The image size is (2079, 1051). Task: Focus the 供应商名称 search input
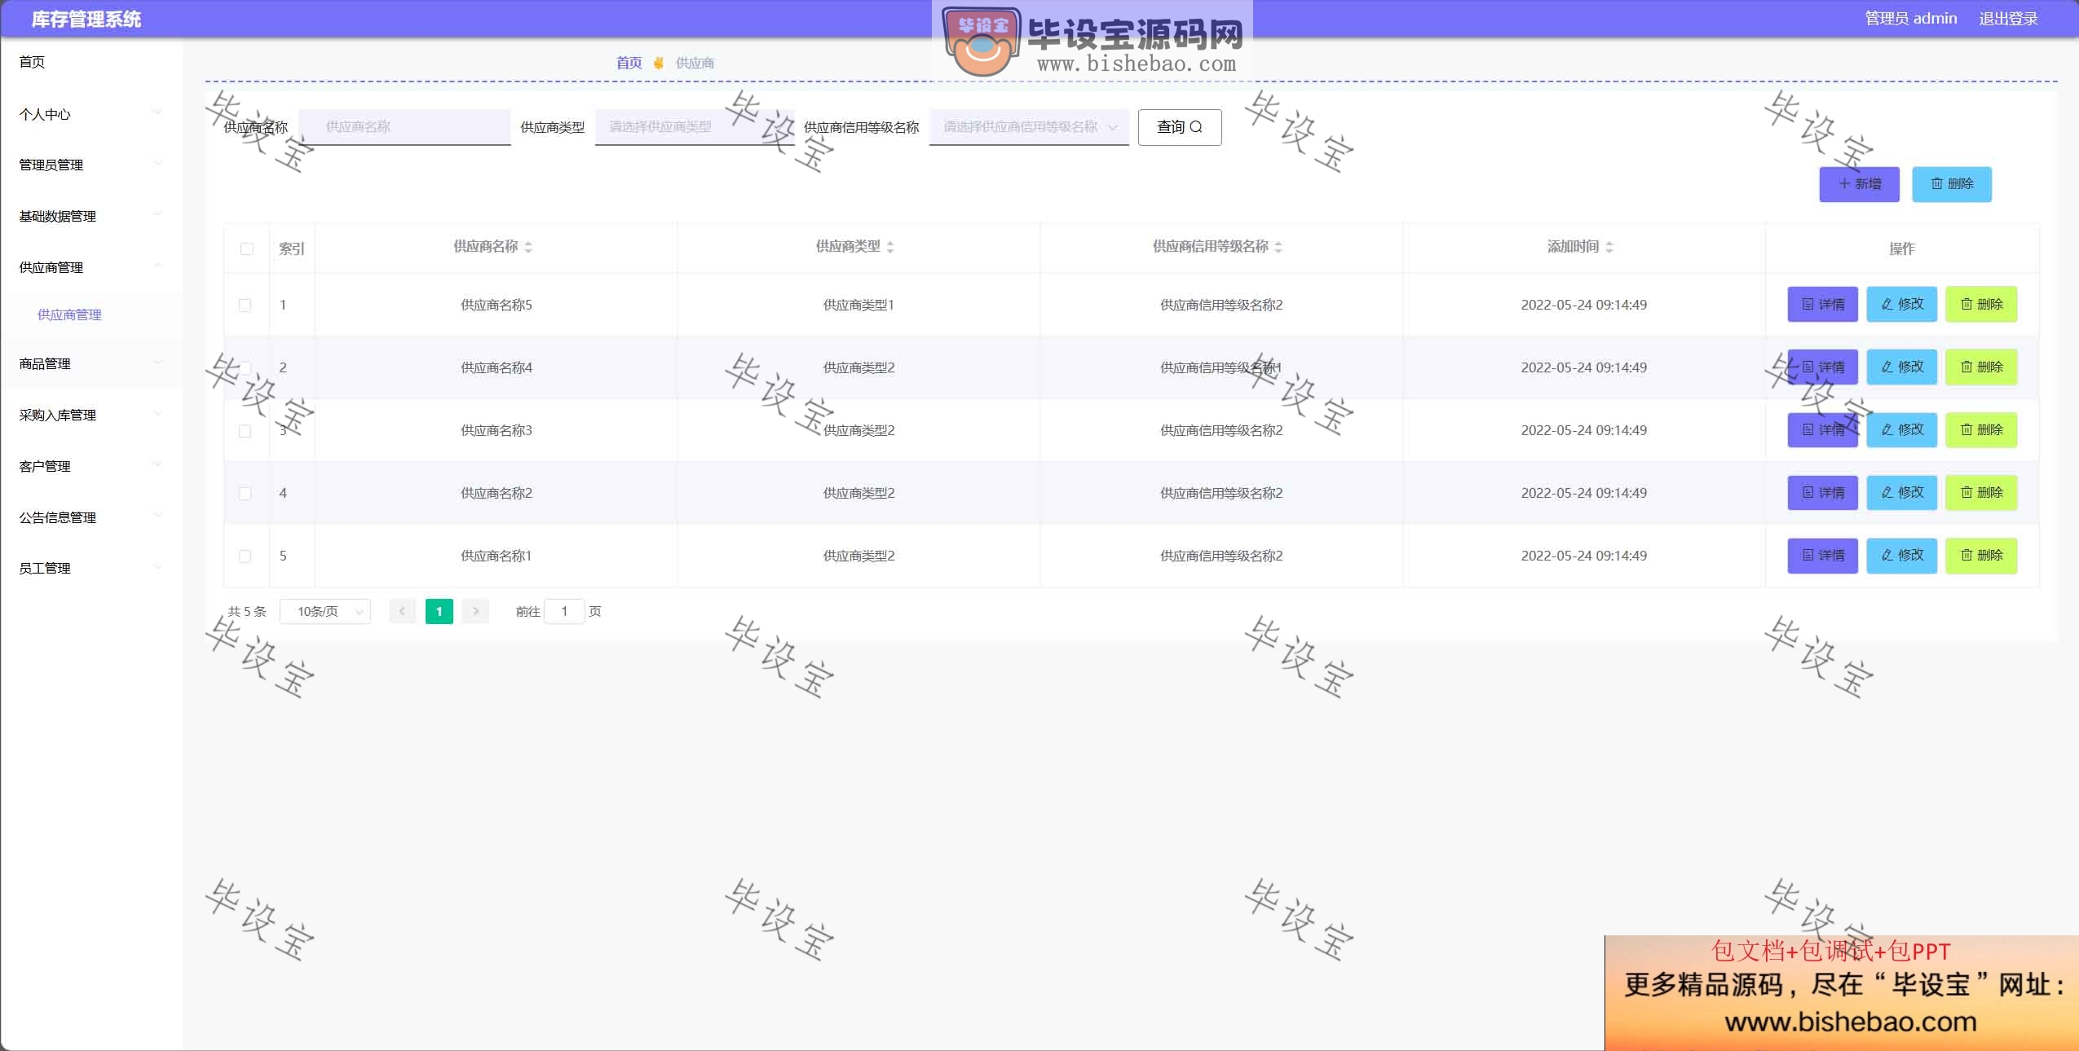tap(405, 127)
